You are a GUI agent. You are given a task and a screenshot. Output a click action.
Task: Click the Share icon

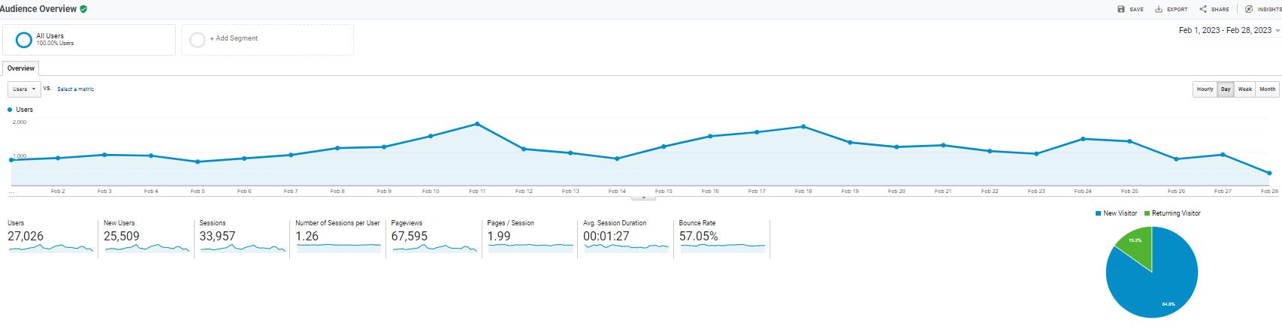tap(1203, 9)
